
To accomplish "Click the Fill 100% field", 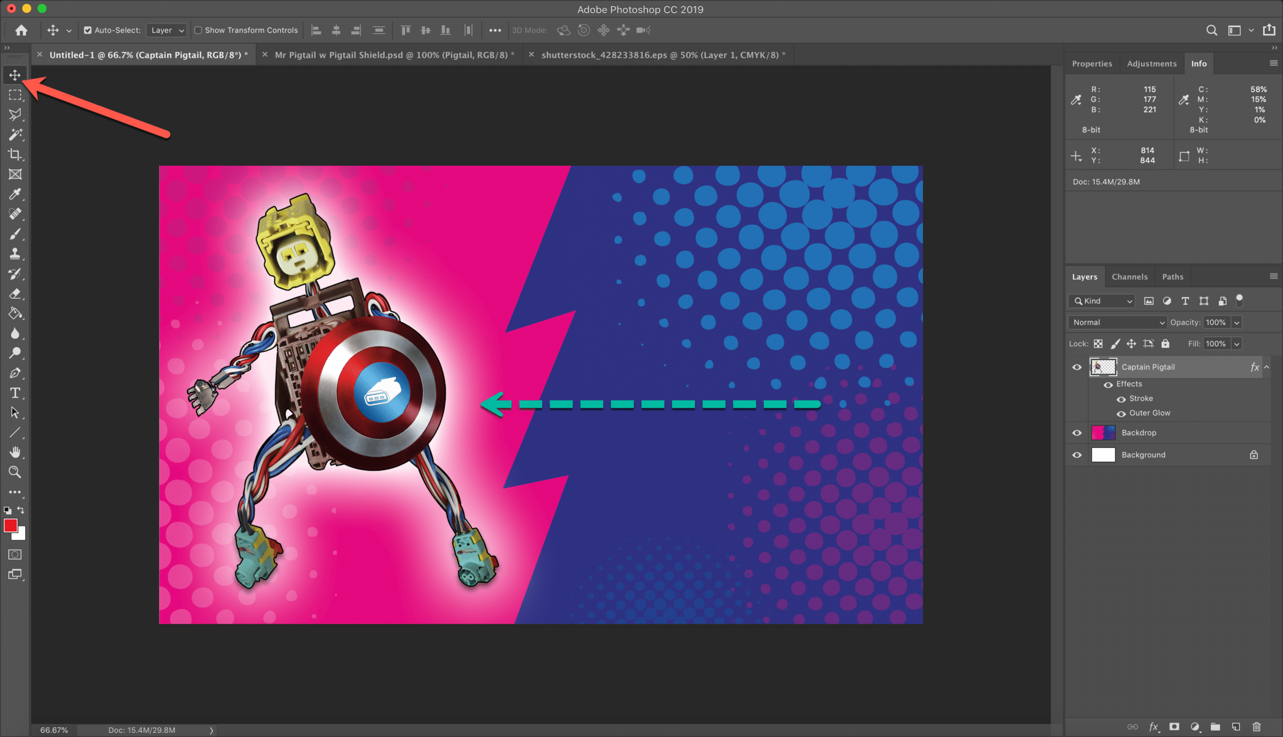I will click(1216, 344).
